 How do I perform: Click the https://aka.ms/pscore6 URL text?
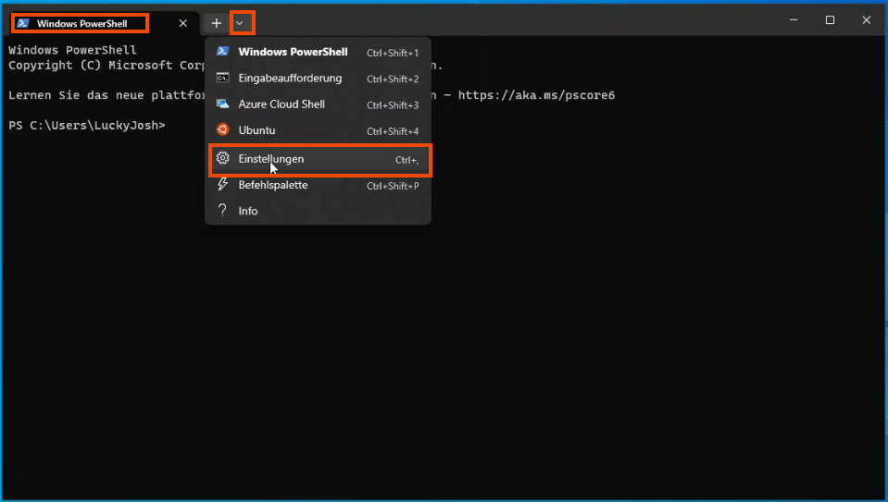536,95
